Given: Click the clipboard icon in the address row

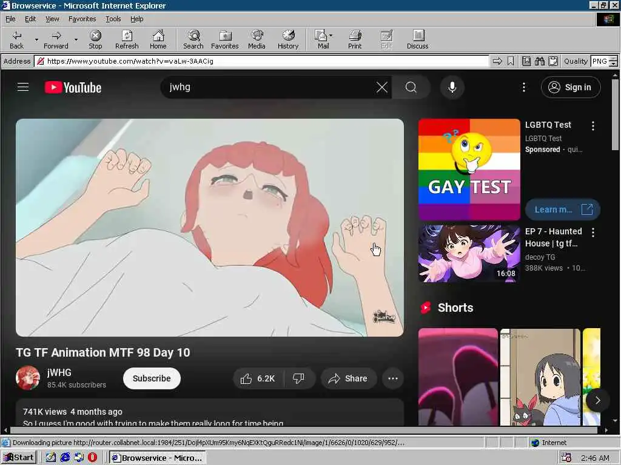Looking at the screenshot, I should pyautogui.click(x=553, y=61).
